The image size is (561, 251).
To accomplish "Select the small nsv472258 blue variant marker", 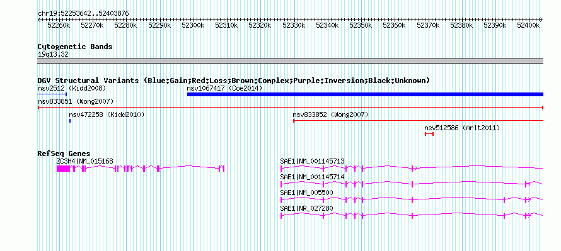I will 70,121.
